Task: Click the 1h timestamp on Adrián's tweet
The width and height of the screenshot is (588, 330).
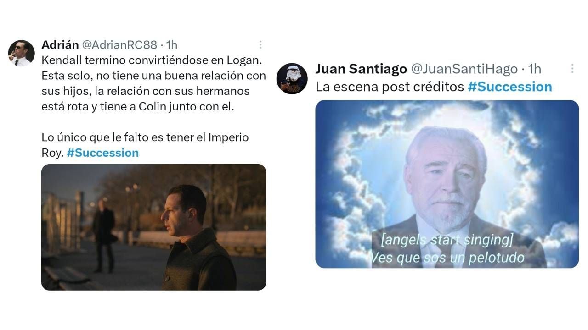Action: 171,44
